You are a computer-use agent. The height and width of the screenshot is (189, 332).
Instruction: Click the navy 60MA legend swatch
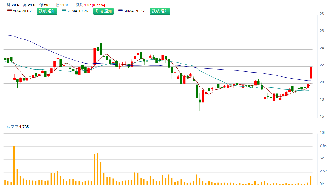tap(121, 10)
